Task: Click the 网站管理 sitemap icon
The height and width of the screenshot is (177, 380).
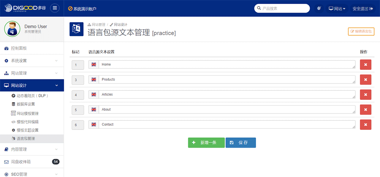Action: point(6,73)
